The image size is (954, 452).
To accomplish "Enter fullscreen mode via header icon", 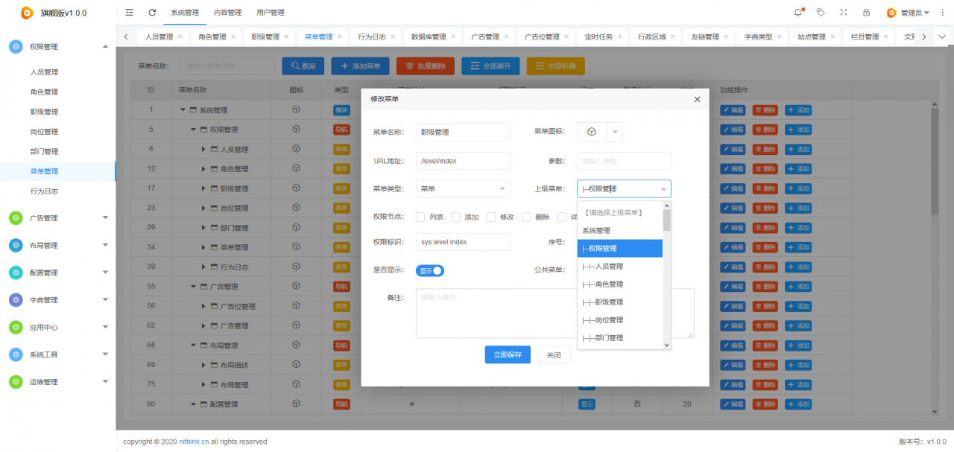I will (843, 13).
